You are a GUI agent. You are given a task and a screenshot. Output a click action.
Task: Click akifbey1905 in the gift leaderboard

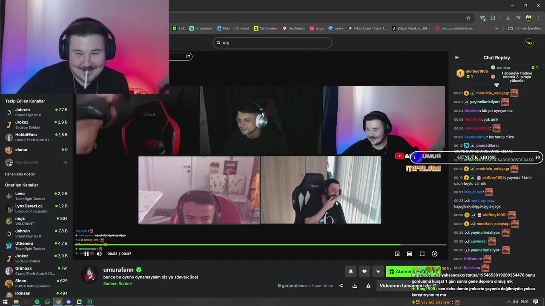tap(477, 71)
